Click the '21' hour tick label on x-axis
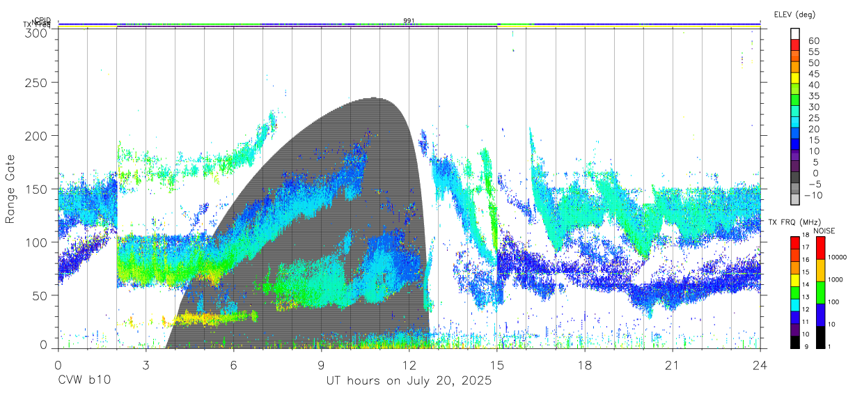This screenshot has height=395, width=855. click(x=672, y=364)
